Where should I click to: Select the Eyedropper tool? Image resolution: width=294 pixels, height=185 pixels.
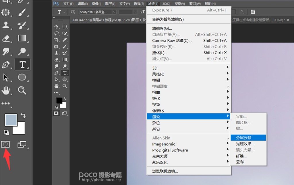[65, 40]
